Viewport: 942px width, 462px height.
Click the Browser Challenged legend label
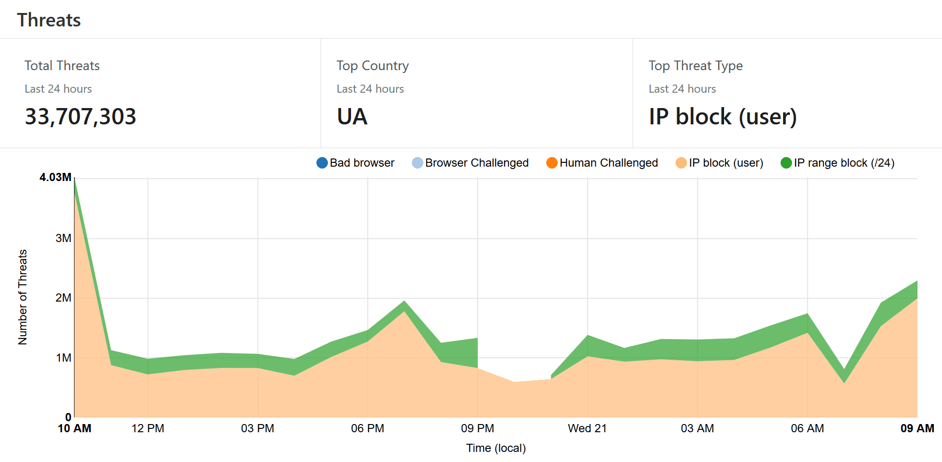coord(477,163)
